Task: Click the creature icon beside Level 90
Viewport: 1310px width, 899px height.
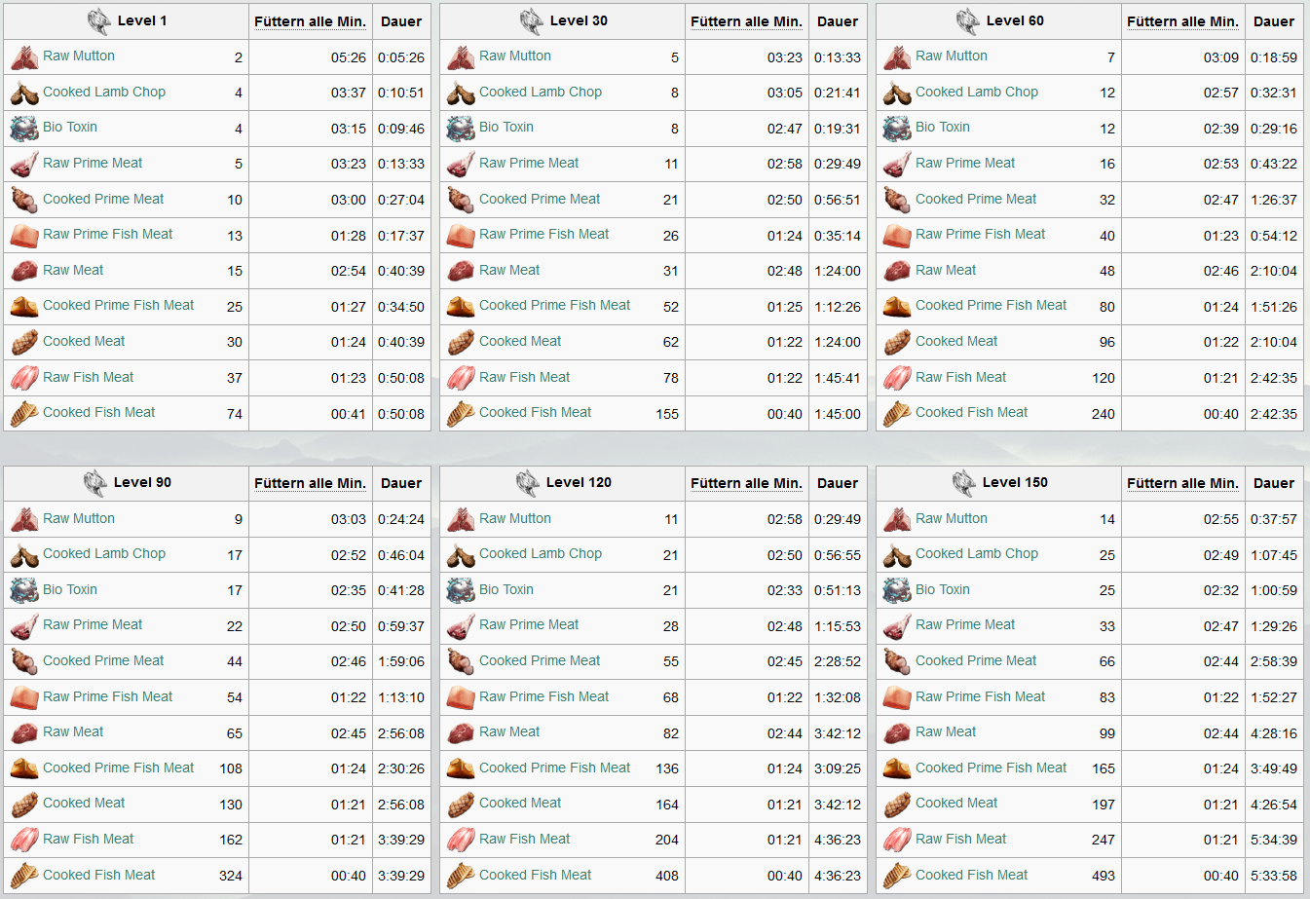Action: click(x=94, y=483)
